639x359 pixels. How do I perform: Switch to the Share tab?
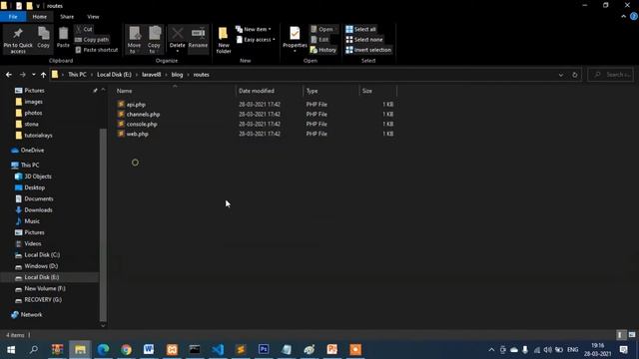point(67,17)
